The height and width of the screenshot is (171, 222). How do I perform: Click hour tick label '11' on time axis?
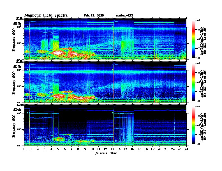[x=99, y=149]
